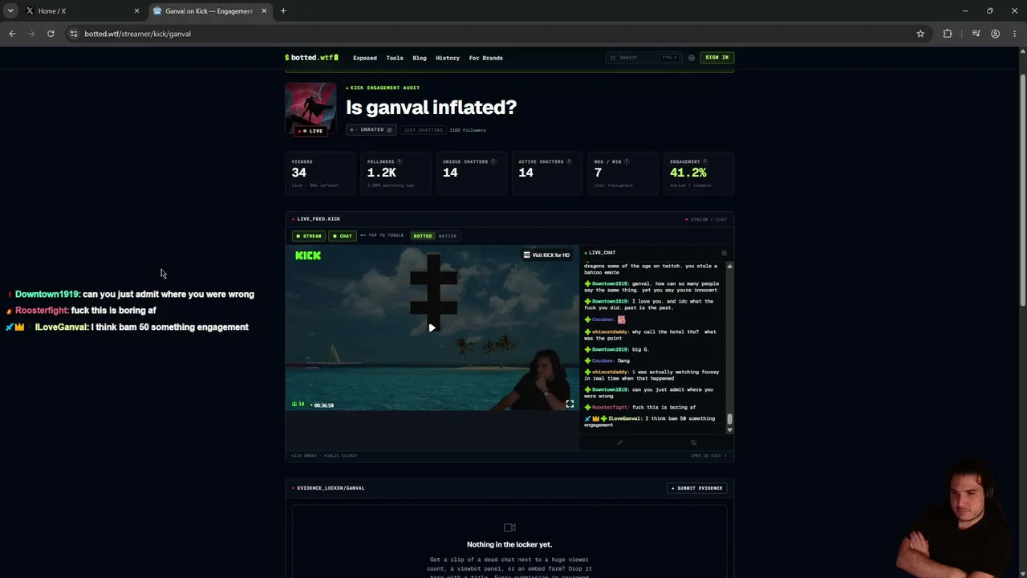Screen dimensions: 1027x578
Task: Click Roosterfight username in chat overlay
Action: [42, 311]
